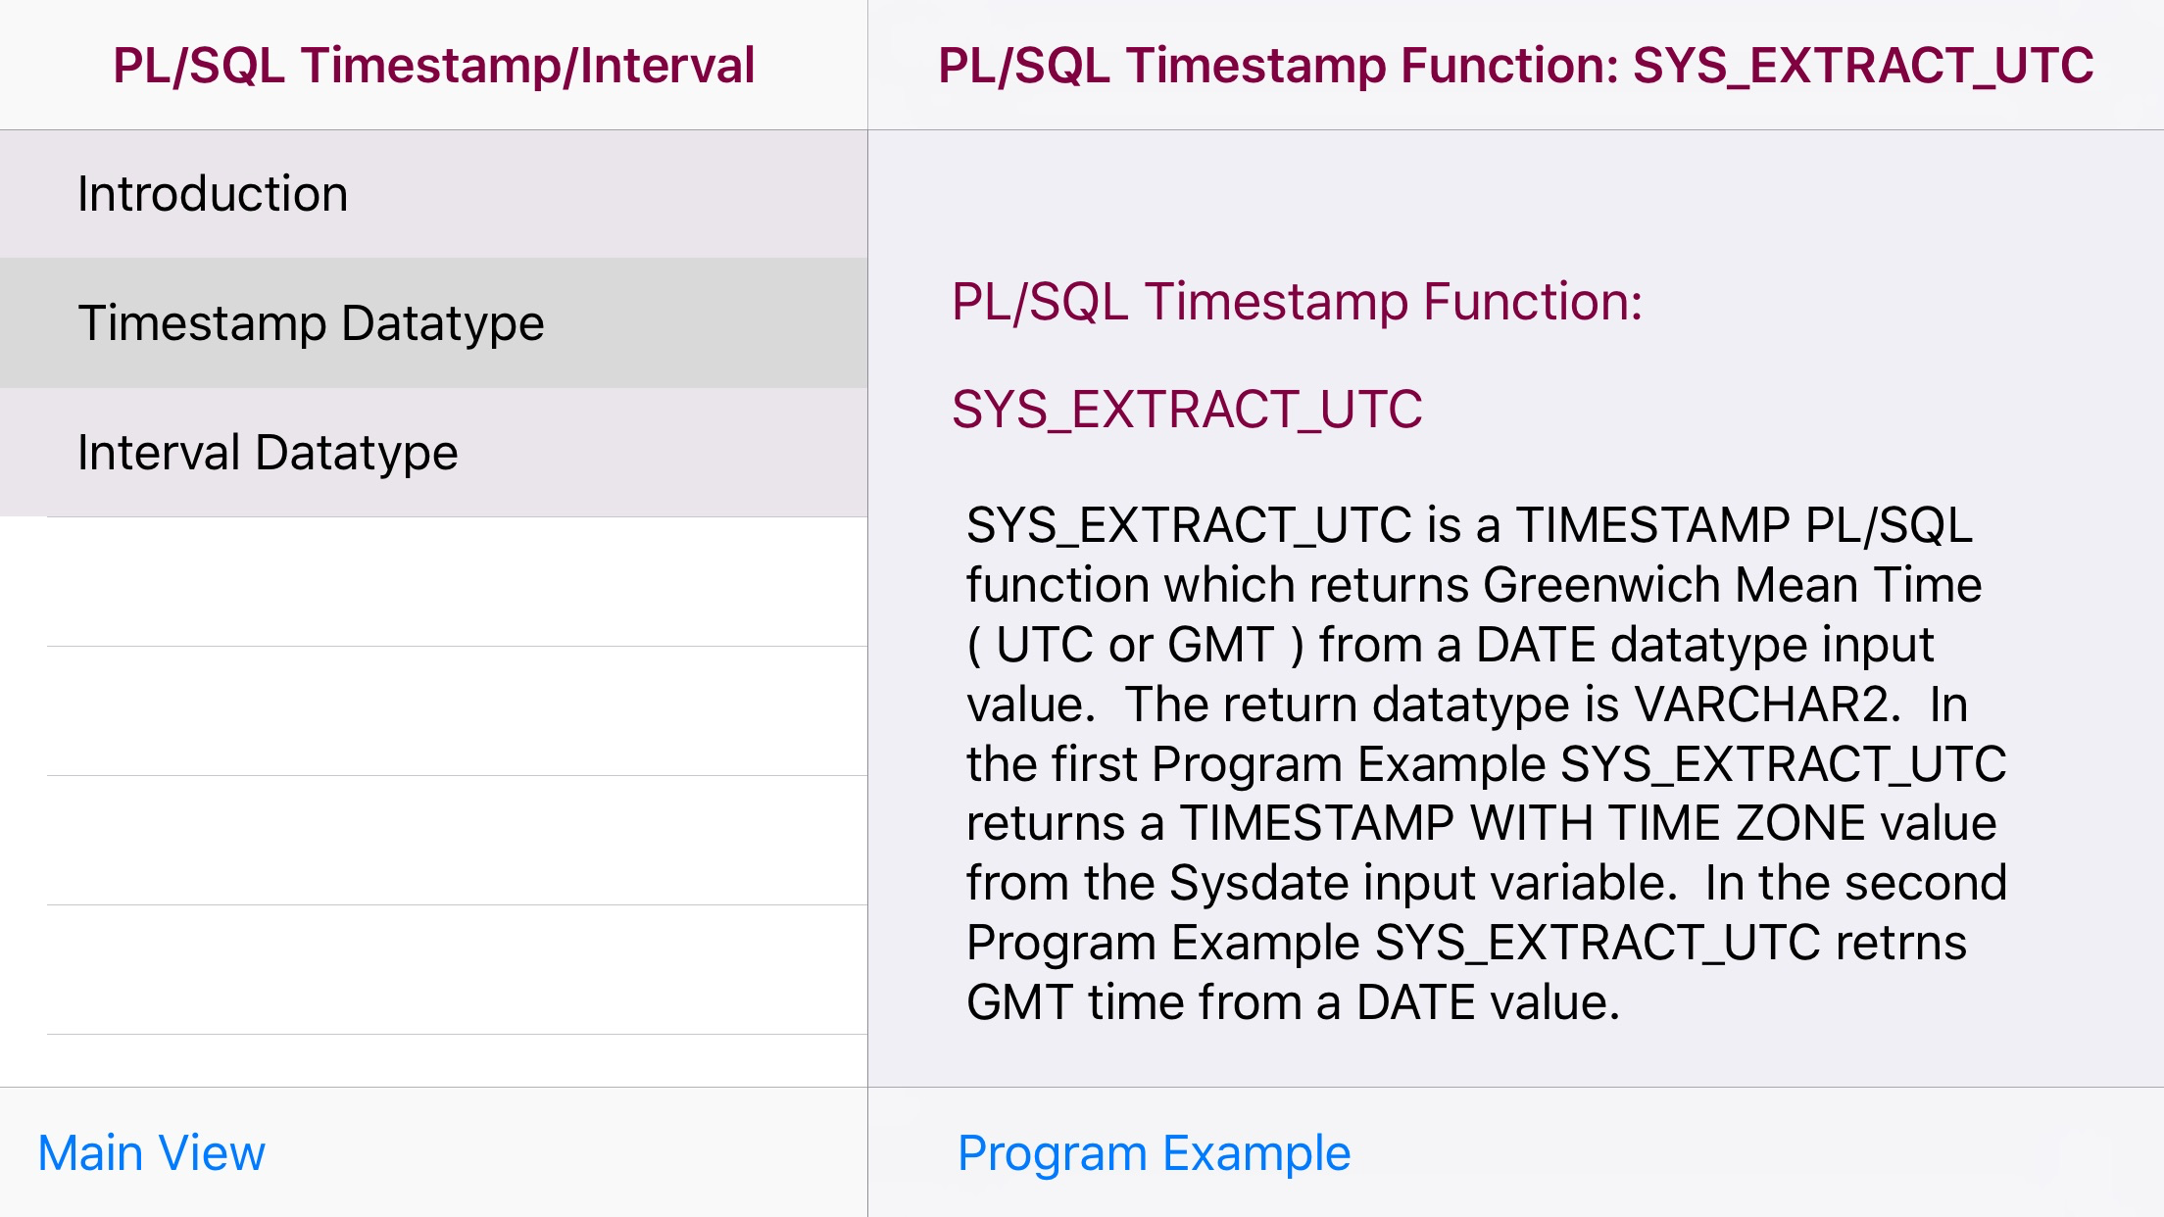Open the Program Example link
The width and height of the screenshot is (2164, 1217).
point(1154,1153)
